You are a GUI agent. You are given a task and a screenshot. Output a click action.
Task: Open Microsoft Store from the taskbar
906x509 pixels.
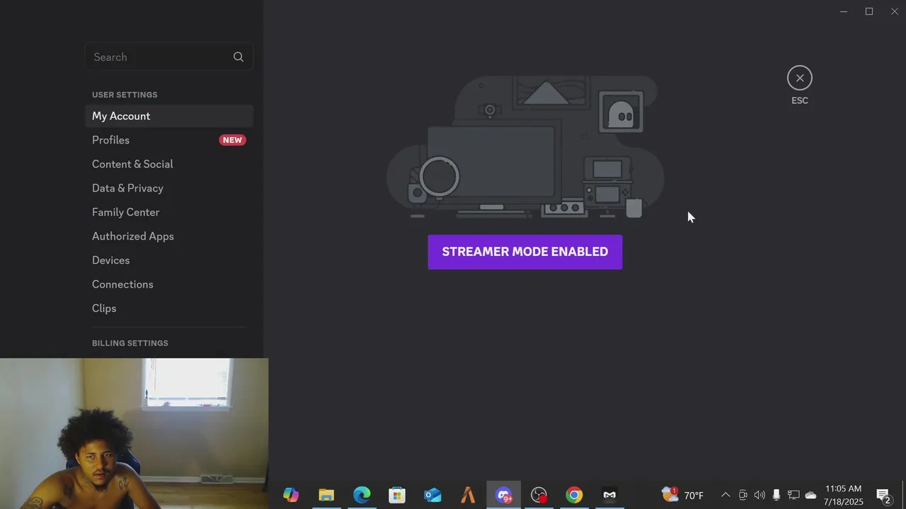397,495
